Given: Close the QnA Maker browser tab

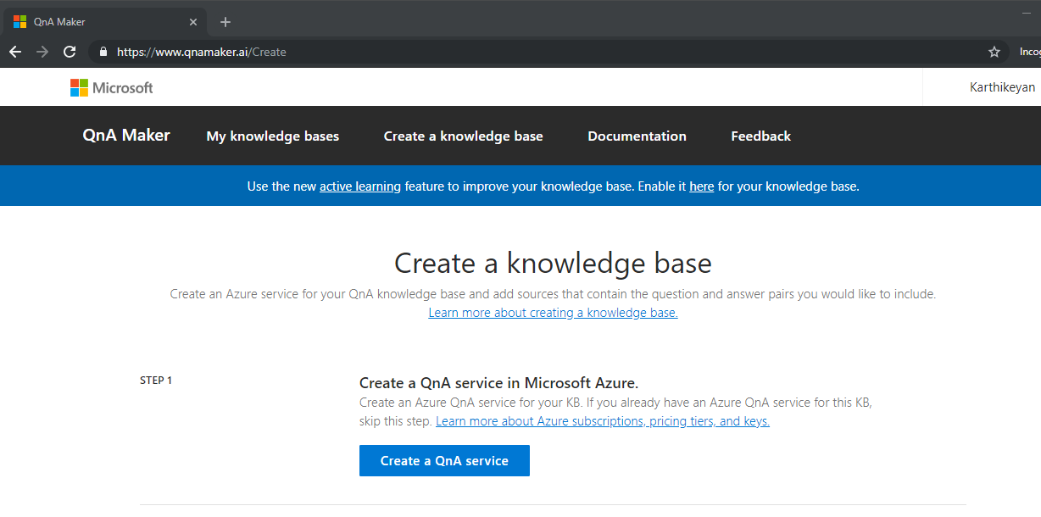Looking at the screenshot, I should click(x=193, y=22).
